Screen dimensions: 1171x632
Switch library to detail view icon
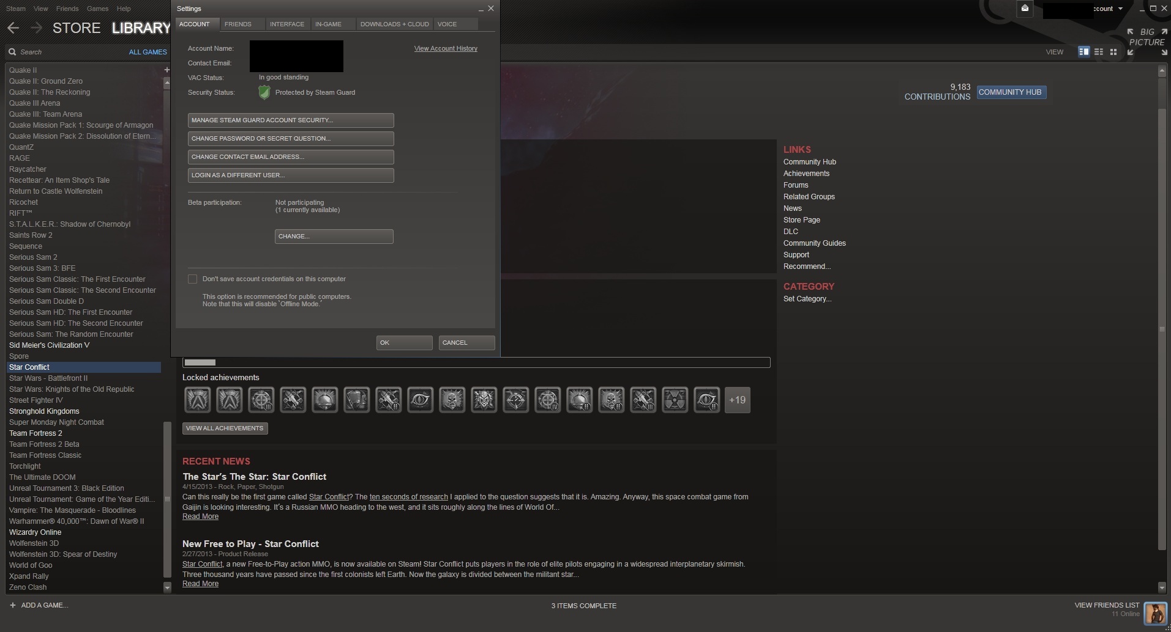1083,52
